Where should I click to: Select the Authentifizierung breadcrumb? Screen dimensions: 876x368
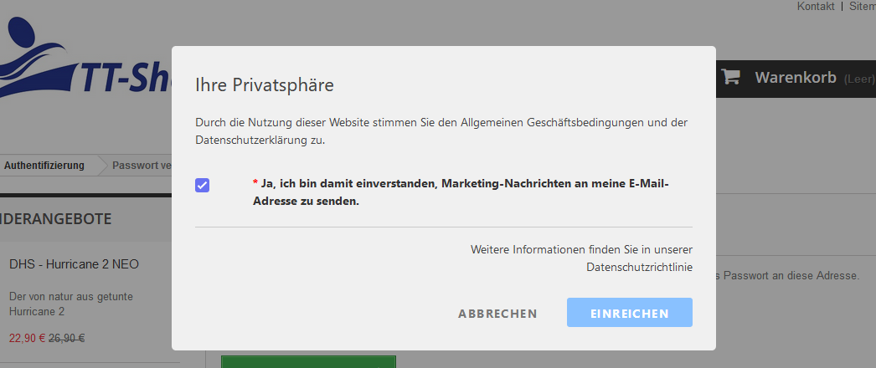point(44,166)
